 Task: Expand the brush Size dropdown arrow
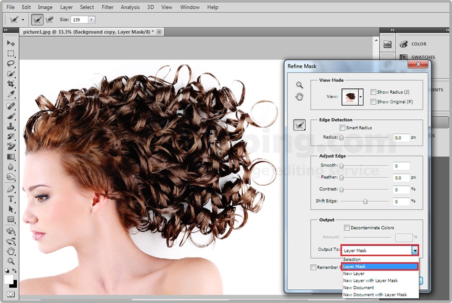point(92,19)
